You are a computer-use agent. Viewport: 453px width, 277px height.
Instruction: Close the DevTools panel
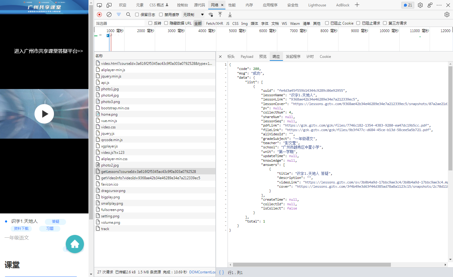[448, 5]
